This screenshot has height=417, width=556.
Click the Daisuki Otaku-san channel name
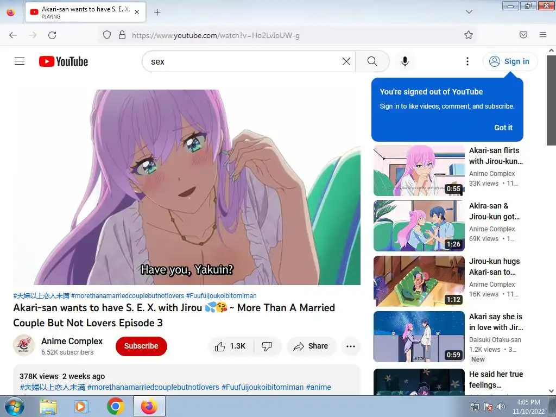495,340
